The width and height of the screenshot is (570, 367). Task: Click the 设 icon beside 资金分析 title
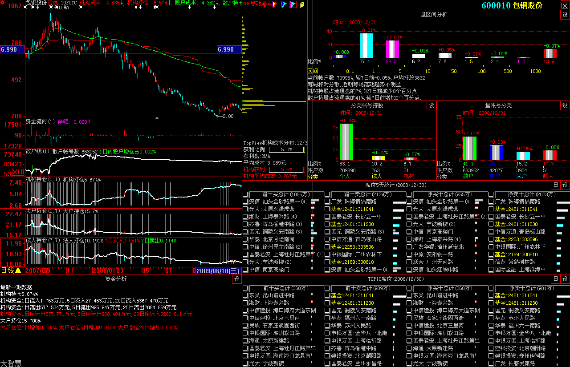236,279
